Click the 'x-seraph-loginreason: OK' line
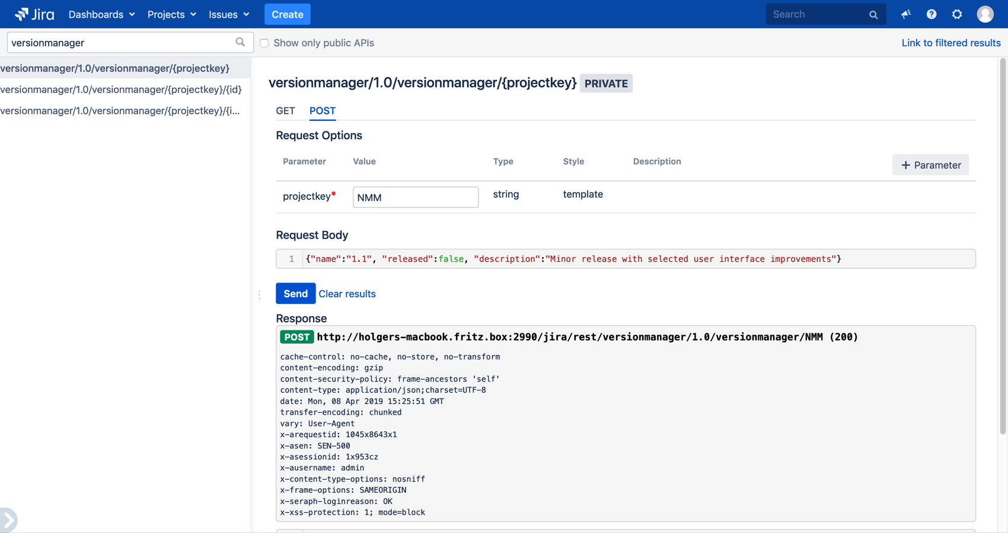 tap(336, 501)
